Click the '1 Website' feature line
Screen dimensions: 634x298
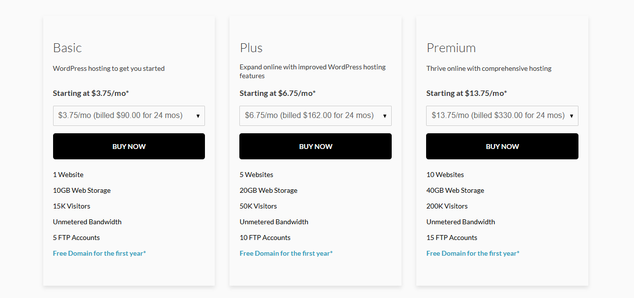(68, 175)
